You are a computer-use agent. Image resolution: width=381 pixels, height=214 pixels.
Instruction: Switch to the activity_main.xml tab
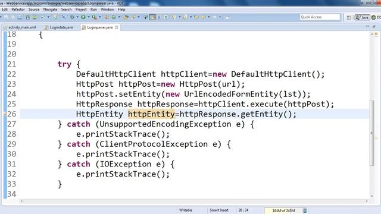click(x=20, y=27)
